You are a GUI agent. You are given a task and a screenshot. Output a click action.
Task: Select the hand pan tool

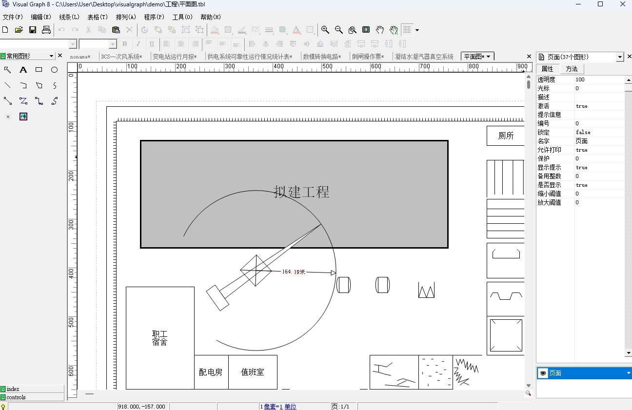380,30
